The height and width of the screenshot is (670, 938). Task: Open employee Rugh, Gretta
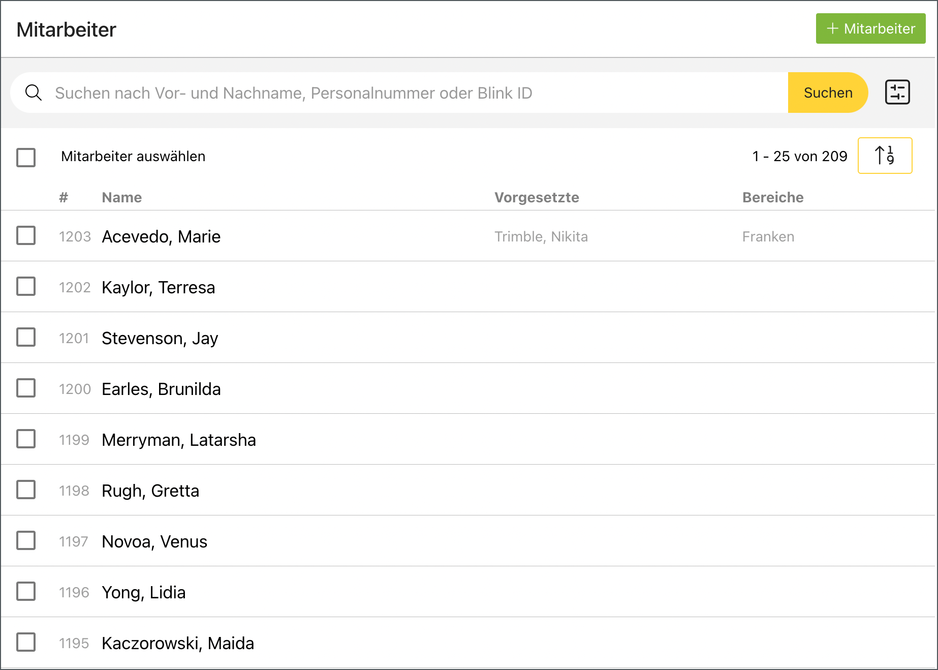pyautogui.click(x=150, y=491)
